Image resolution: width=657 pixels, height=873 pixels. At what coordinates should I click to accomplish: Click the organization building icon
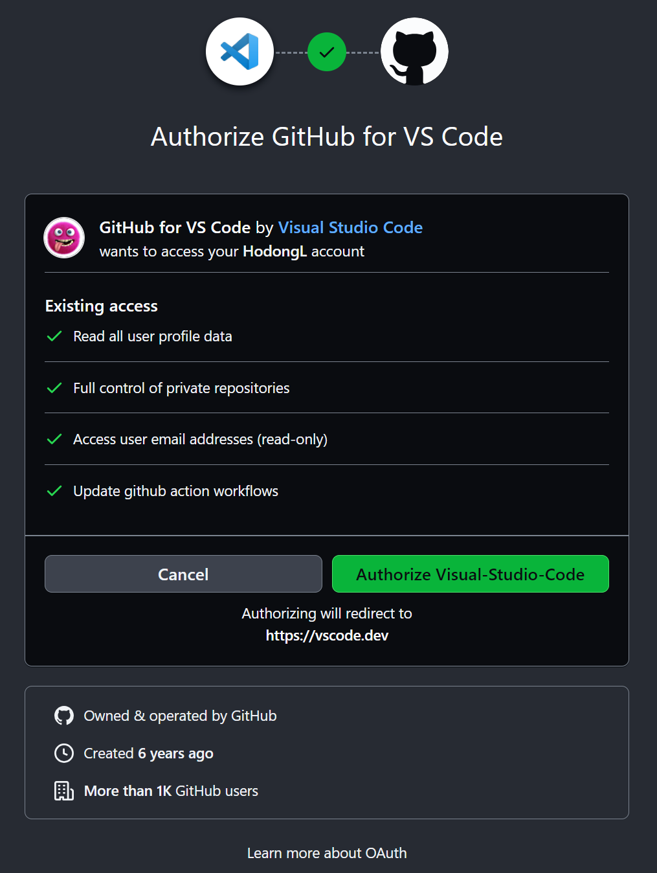click(64, 791)
